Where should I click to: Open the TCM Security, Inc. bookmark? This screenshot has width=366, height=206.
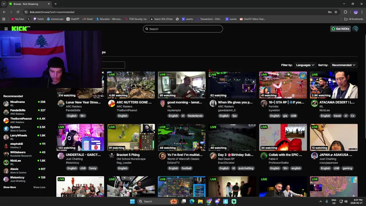(136, 19)
